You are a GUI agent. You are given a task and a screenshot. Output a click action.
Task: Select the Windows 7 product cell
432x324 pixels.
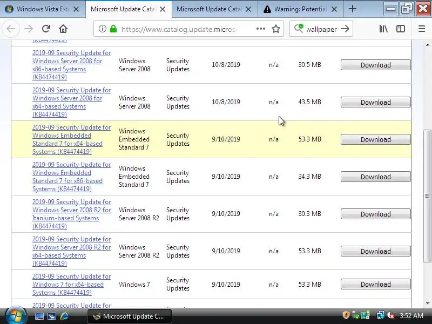(x=134, y=285)
